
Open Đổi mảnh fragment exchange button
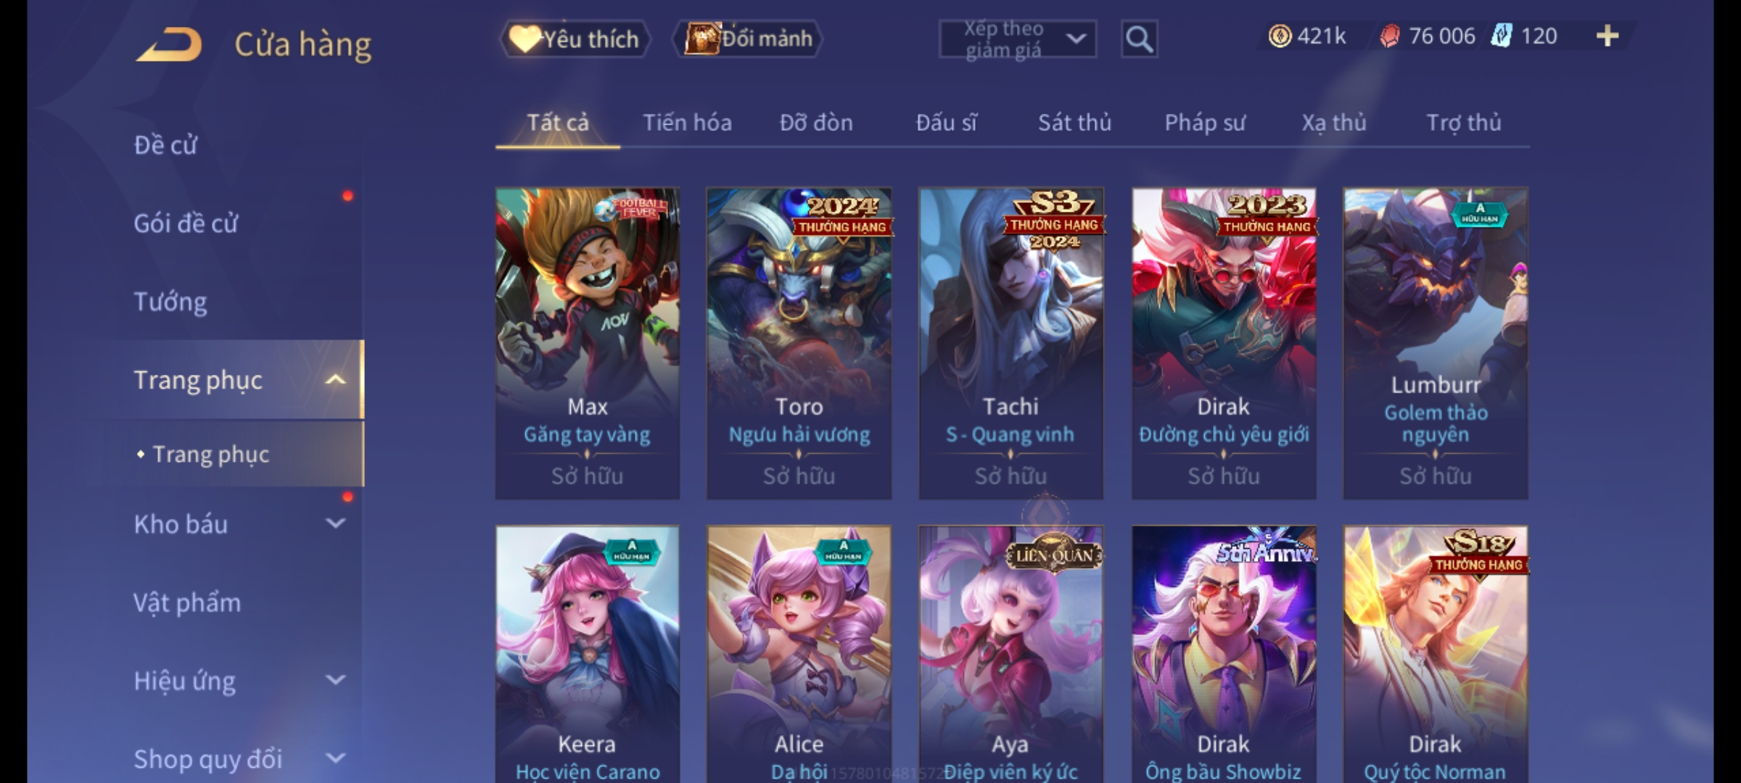coord(749,38)
